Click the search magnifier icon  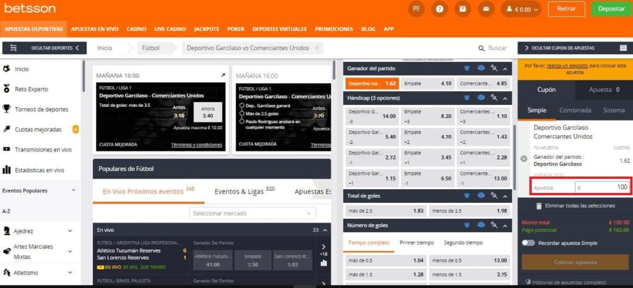[481, 48]
